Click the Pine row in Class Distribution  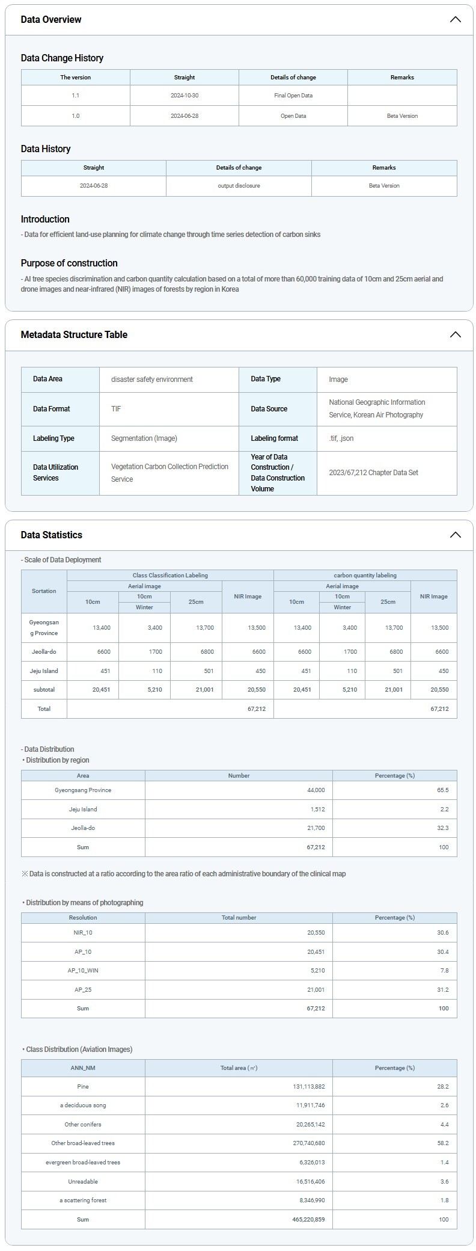pyautogui.click(x=83, y=1086)
